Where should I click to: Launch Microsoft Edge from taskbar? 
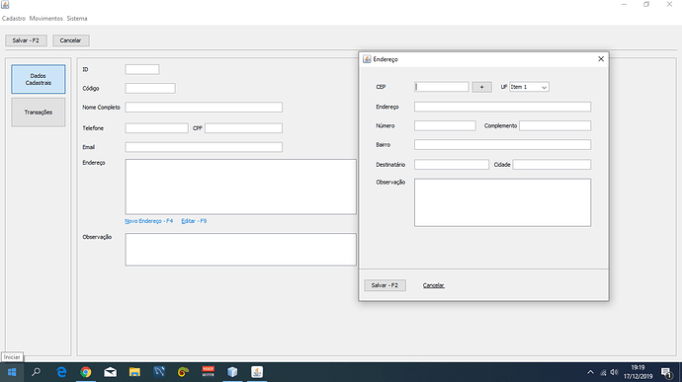tap(61, 372)
